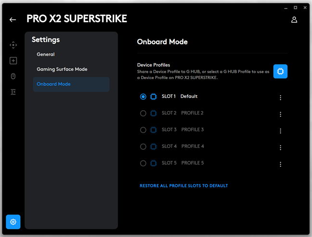Select the SLOT 4 radio button
The height and width of the screenshot is (237, 312).
tap(143, 146)
